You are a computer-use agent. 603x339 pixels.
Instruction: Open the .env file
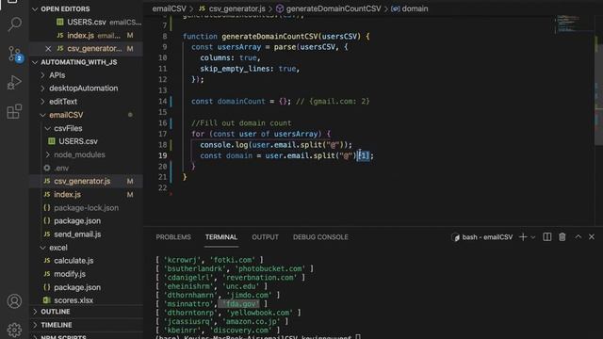coord(86,169)
